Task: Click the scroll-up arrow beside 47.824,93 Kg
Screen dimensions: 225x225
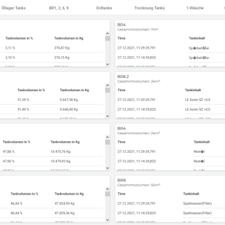Action: pos(107,189)
